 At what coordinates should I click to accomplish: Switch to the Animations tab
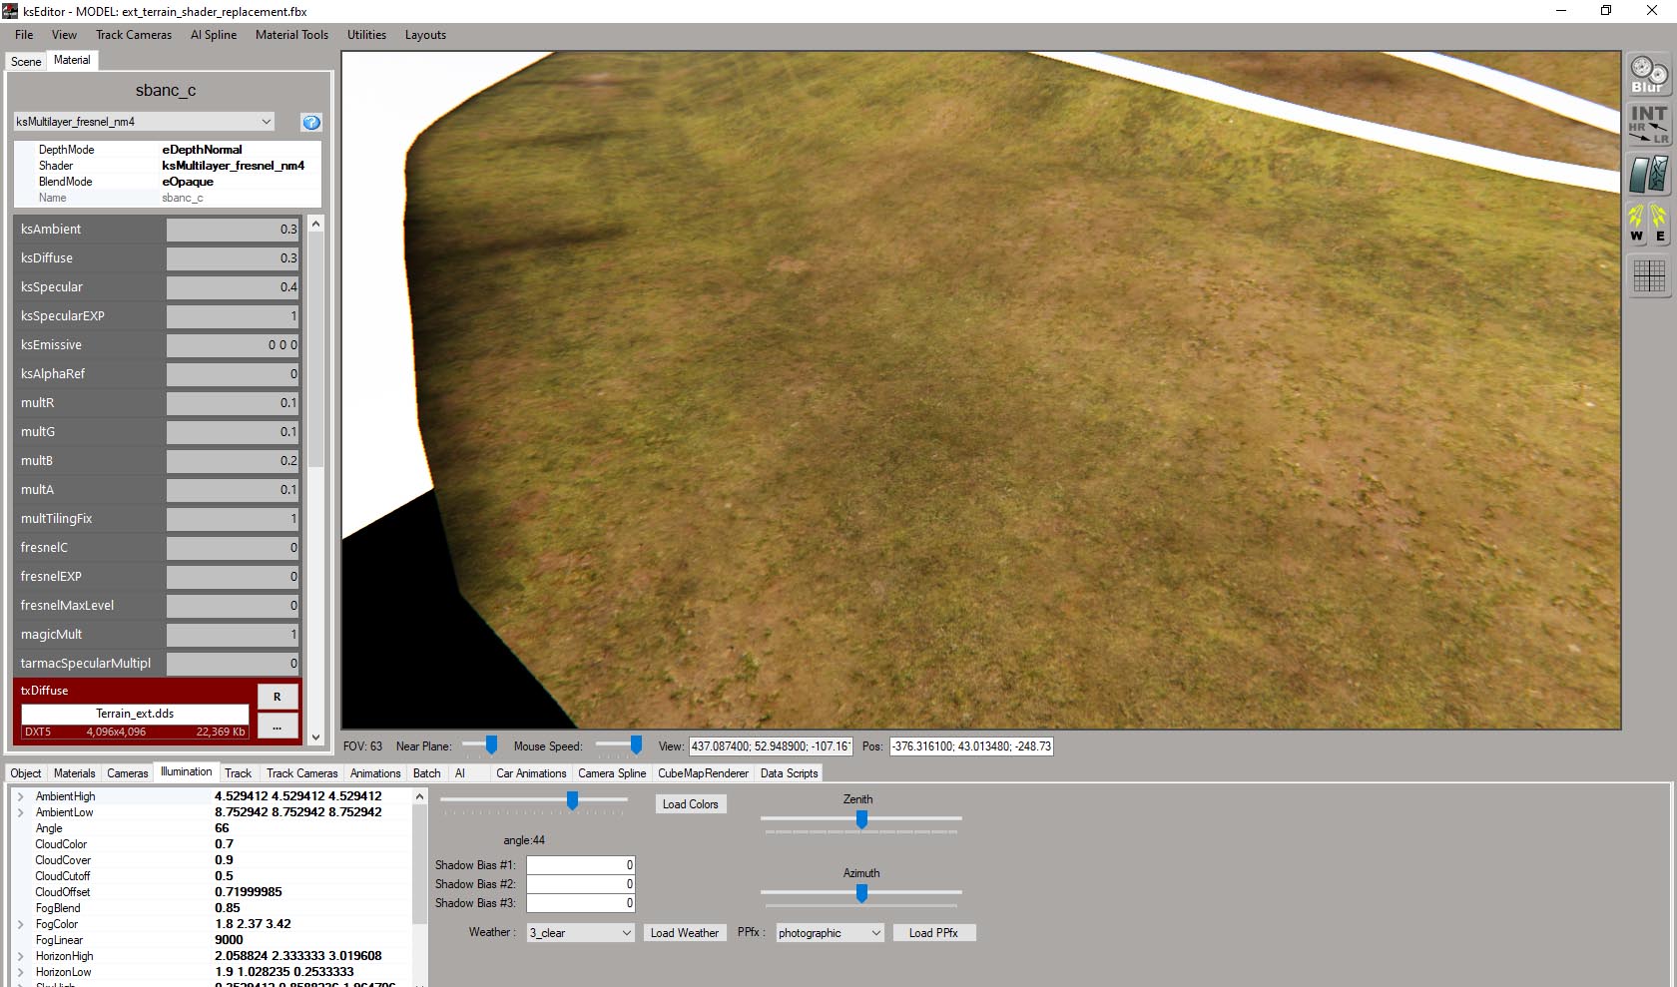click(x=375, y=773)
